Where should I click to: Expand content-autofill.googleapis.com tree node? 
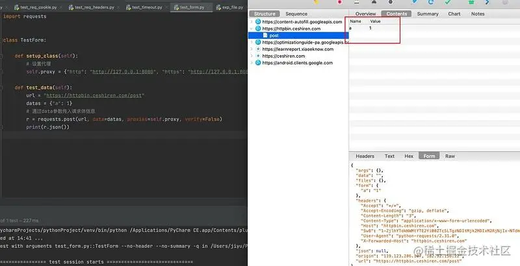click(x=252, y=21)
